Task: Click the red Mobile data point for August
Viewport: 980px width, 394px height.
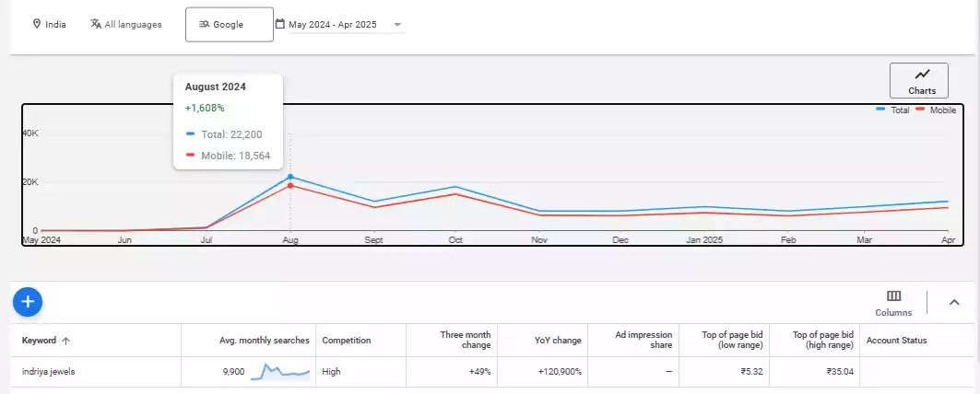Action: [290, 186]
